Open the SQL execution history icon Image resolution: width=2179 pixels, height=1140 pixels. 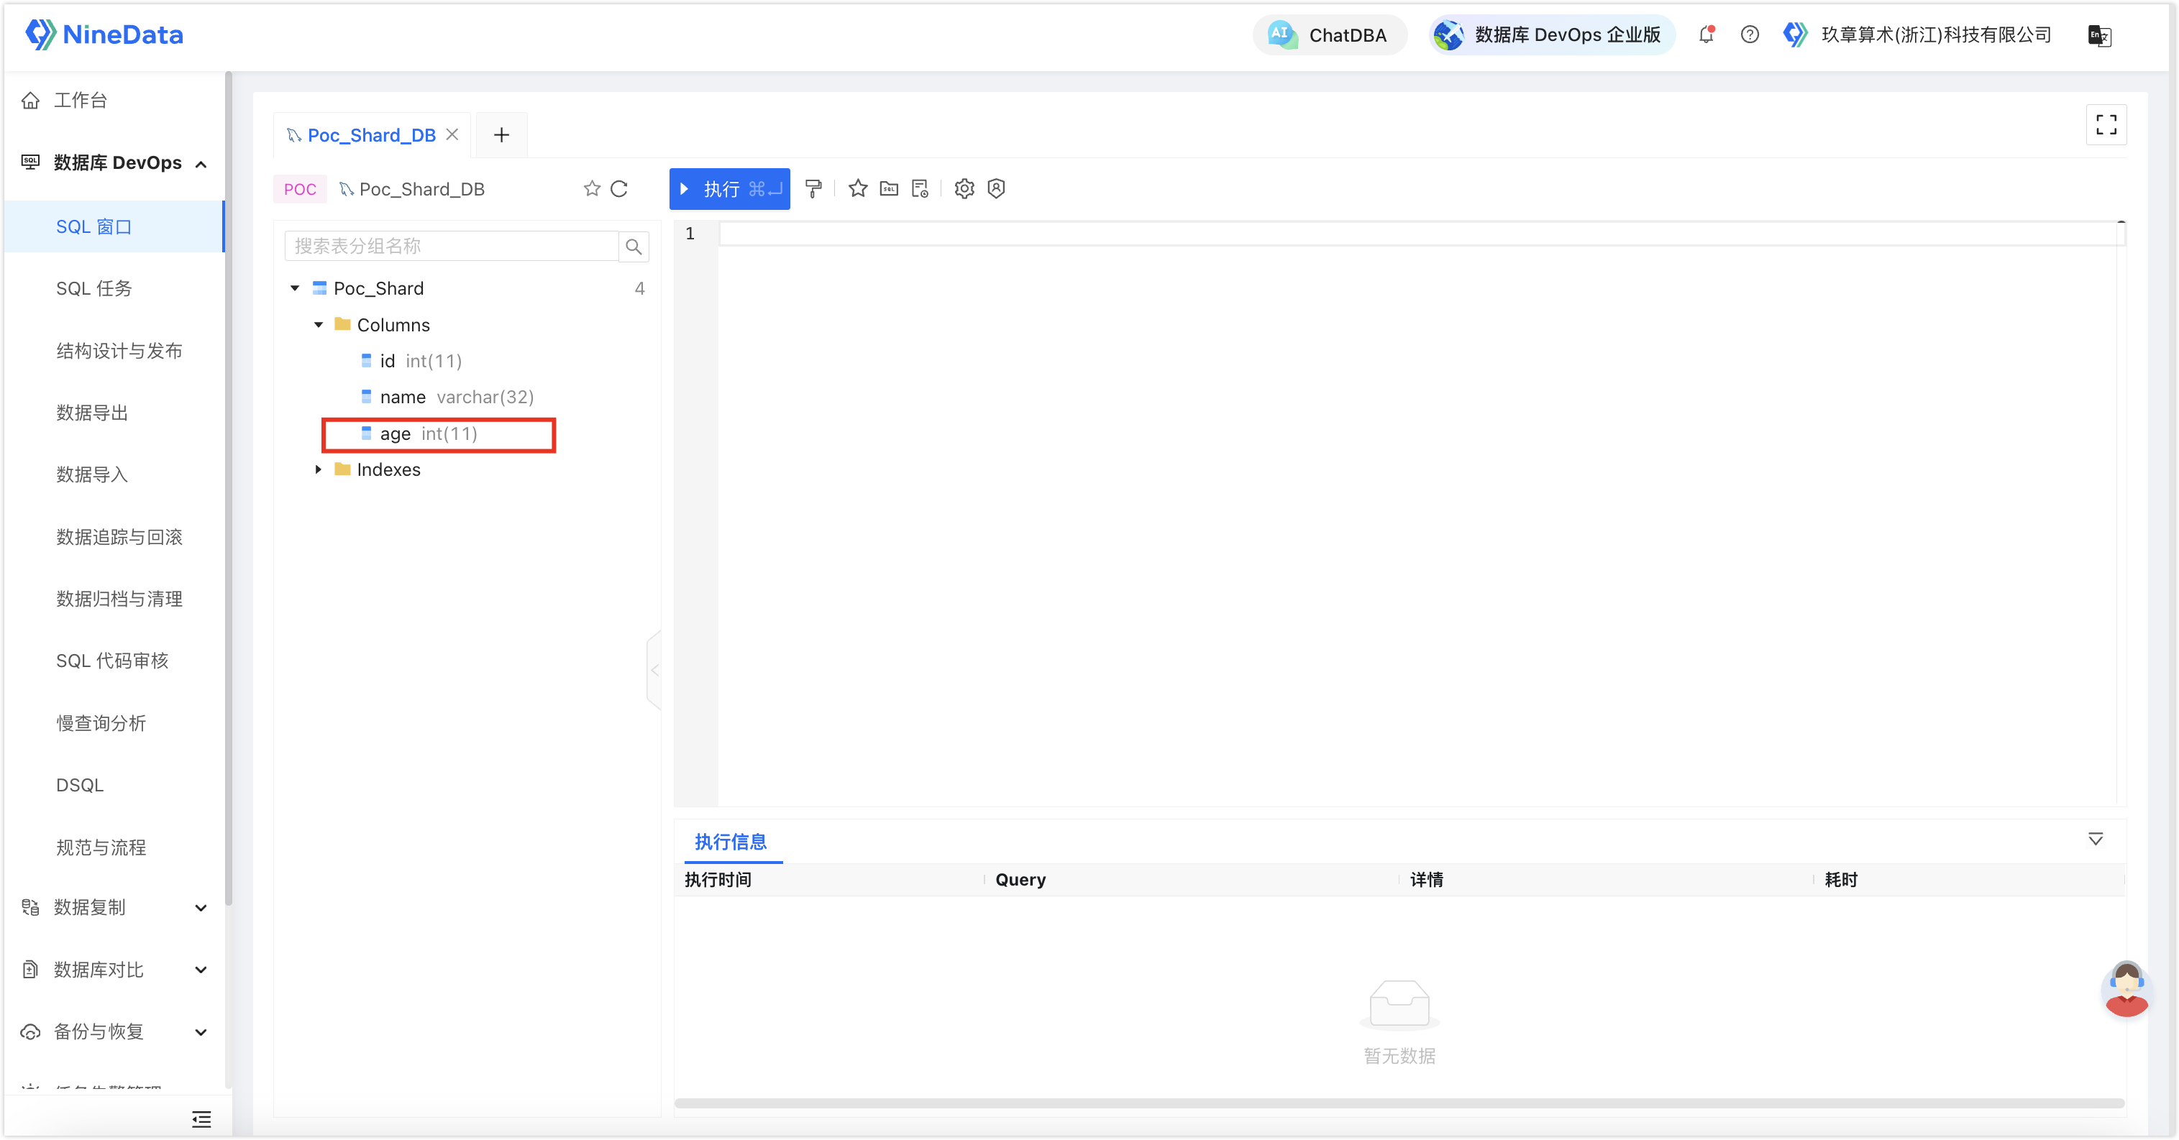click(921, 188)
